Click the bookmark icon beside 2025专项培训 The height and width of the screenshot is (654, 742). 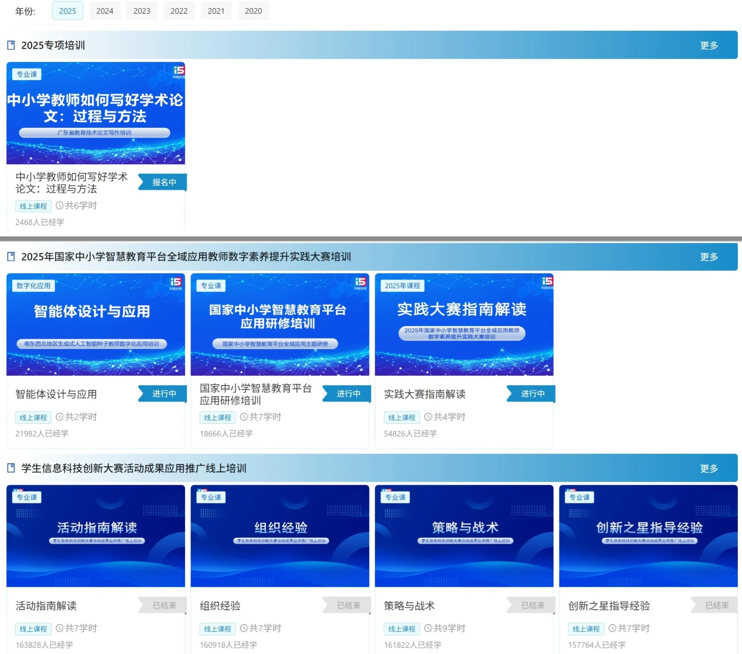(11, 45)
